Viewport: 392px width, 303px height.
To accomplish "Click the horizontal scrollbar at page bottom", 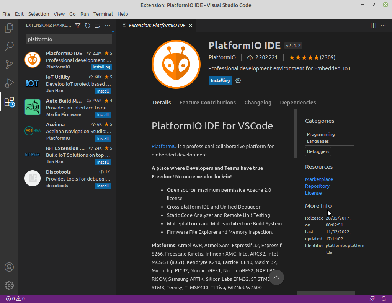I will pyautogui.click(x=326, y=293).
